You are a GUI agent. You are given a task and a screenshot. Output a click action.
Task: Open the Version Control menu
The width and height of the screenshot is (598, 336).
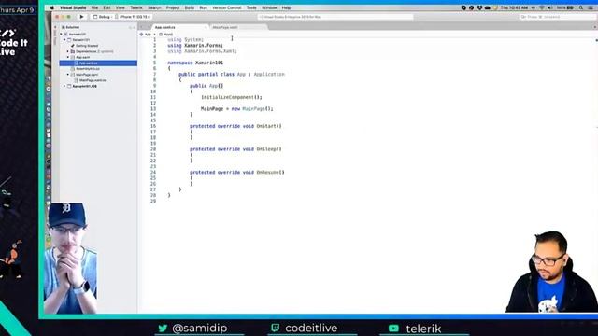tap(226, 7)
